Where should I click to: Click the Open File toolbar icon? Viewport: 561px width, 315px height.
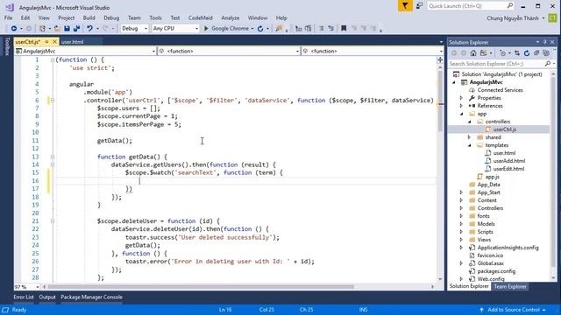pos(57,29)
